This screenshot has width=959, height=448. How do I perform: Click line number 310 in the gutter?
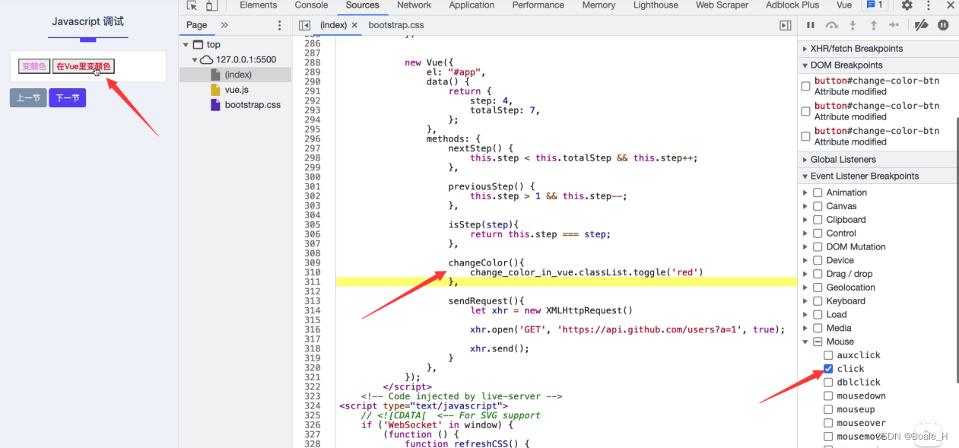tap(312, 272)
